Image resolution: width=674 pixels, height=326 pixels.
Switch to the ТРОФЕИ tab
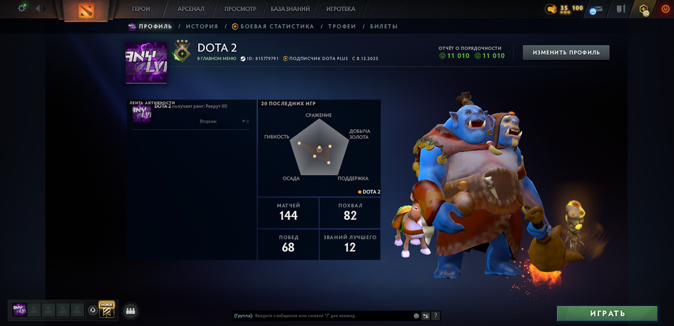click(342, 26)
